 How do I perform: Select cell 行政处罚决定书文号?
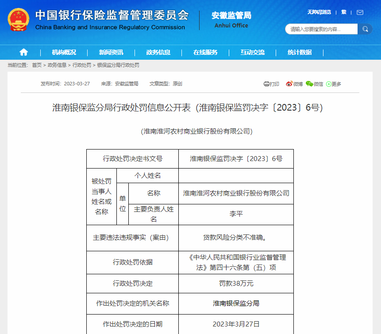coord(132,159)
